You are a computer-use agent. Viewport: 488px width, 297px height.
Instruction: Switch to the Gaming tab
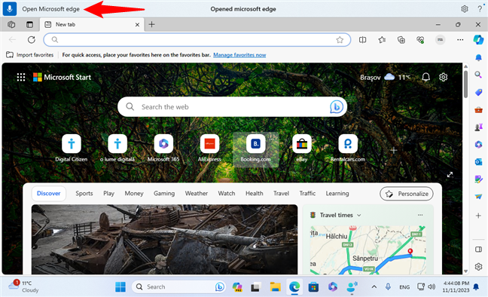164,194
